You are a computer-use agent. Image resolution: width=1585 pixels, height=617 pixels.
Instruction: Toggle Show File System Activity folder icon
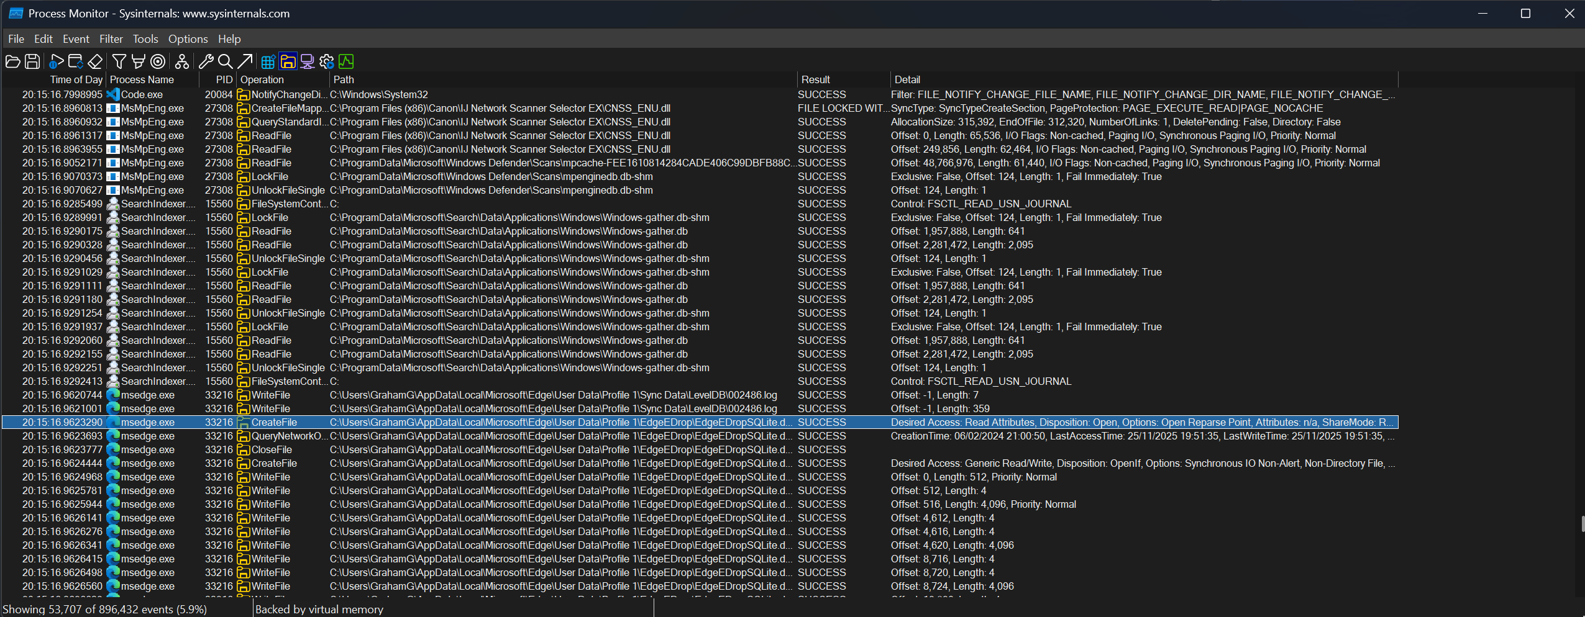[x=288, y=61]
